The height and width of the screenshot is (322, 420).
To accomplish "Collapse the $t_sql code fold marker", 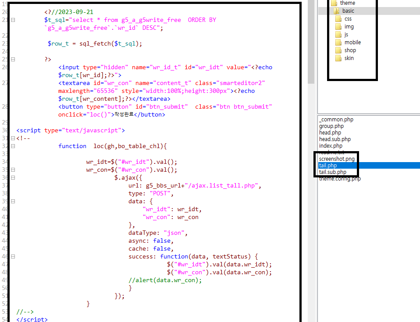I will 12,20.
